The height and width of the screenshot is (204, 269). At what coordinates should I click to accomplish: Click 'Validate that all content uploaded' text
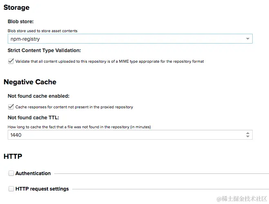(x=109, y=61)
